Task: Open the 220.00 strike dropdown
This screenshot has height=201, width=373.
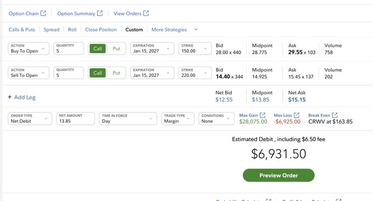Action: pos(195,73)
